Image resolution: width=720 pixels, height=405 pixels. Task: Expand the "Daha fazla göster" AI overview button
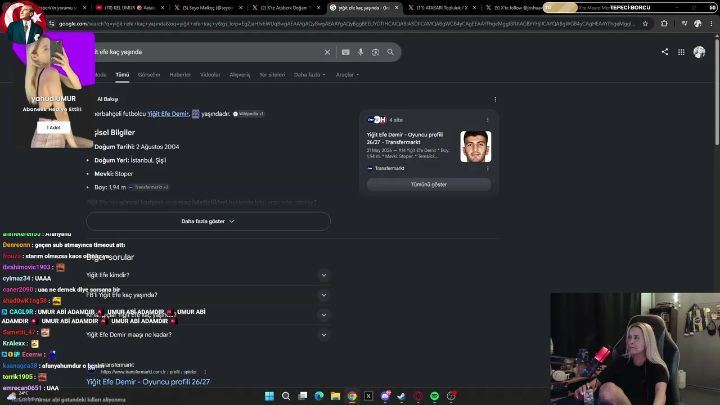208,221
